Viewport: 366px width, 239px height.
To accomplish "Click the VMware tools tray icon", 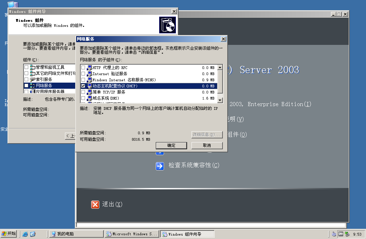I will (x=340, y=234).
